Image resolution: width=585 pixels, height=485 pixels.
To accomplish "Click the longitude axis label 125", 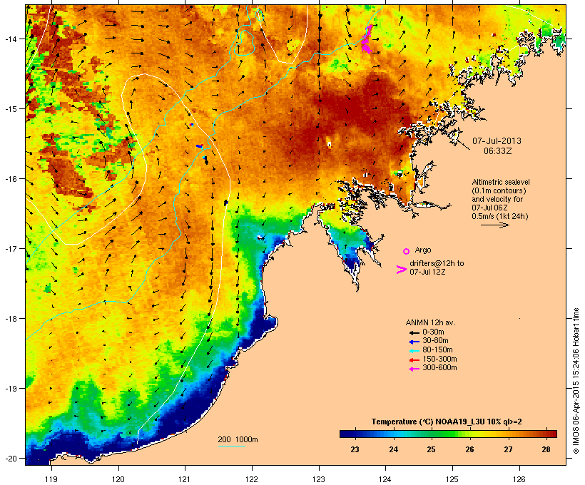I will 452,479.
